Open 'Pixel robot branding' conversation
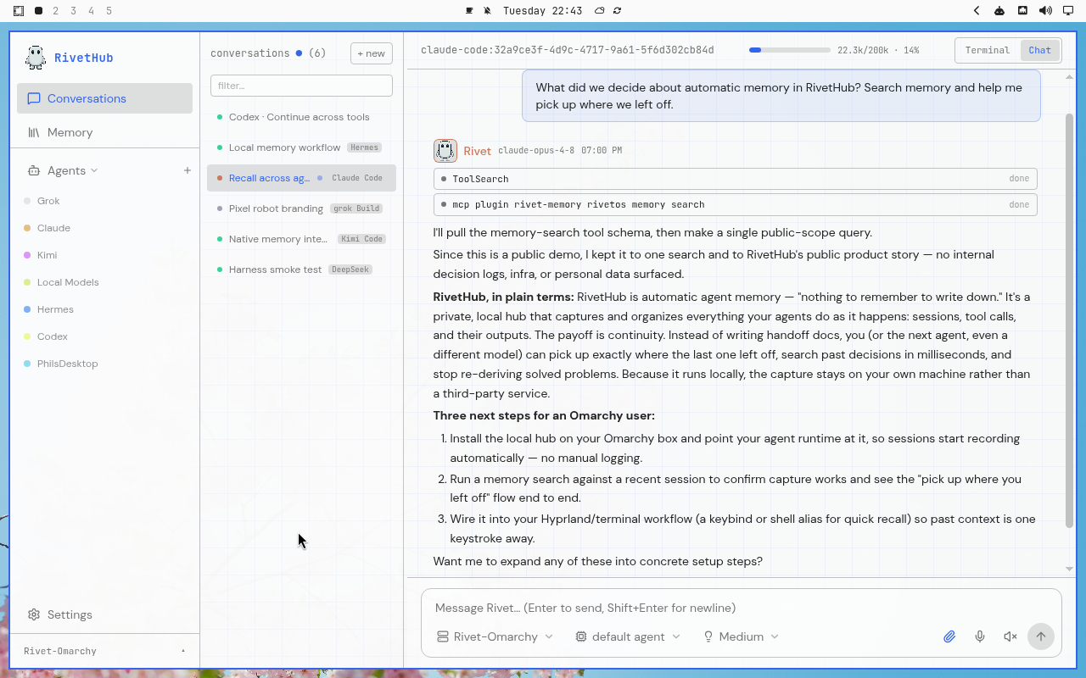Viewport: 1086px width, 678px height. click(301, 208)
